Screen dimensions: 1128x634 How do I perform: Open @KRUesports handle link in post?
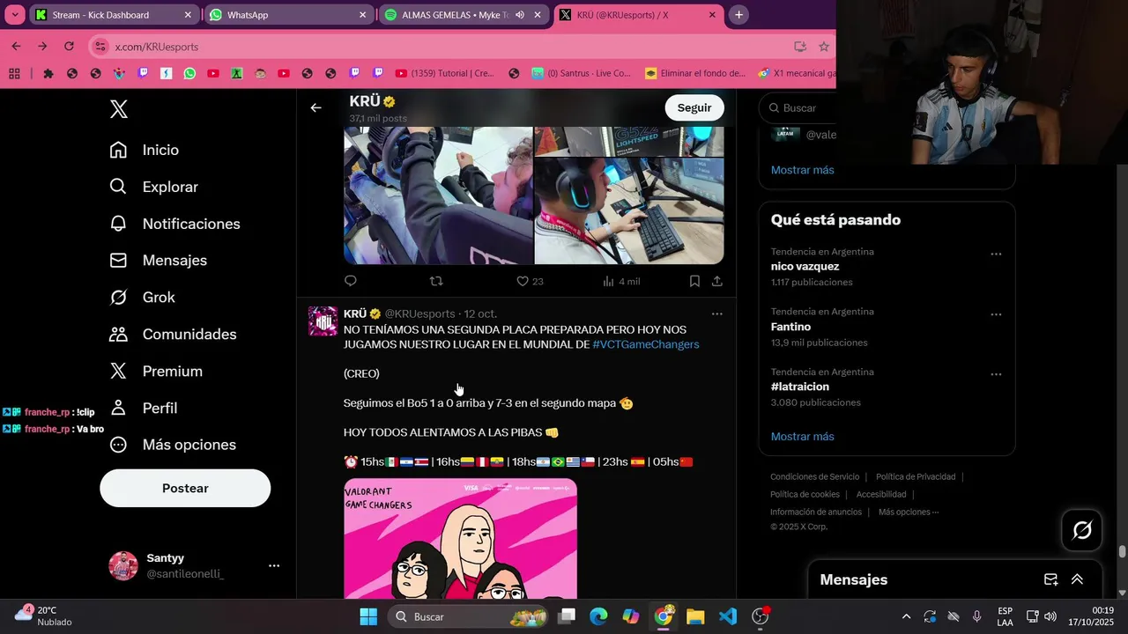420,313
